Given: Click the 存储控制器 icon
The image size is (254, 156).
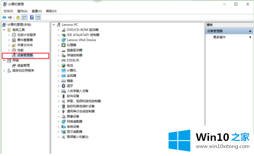Looking at the screenshot, I should [x=64, y=55].
